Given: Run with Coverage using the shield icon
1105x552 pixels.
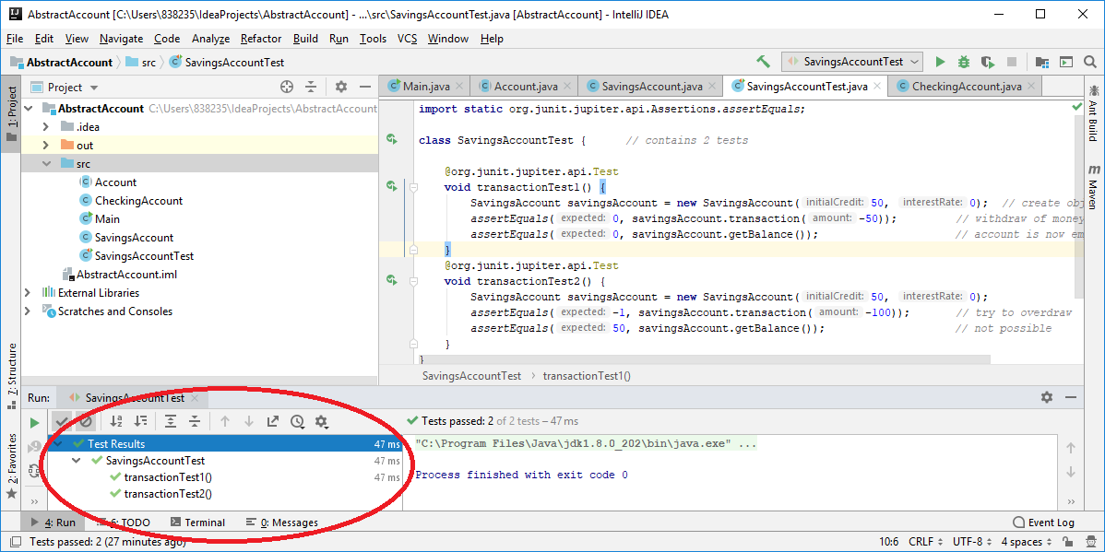Looking at the screenshot, I should [987, 62].
